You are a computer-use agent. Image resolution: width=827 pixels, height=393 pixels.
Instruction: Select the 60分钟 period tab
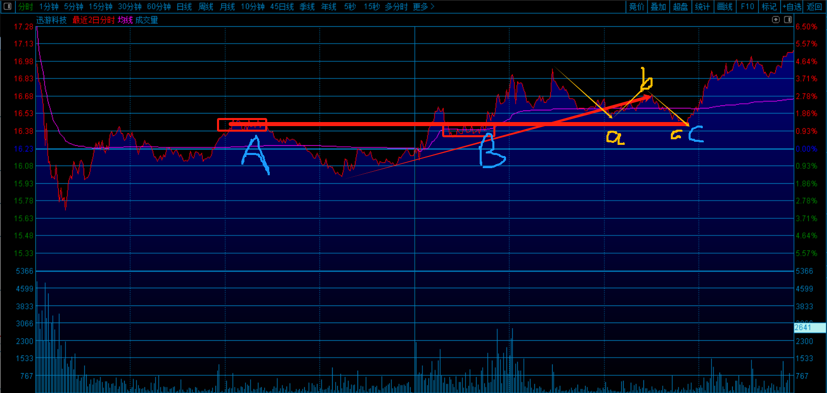point(159,7)
